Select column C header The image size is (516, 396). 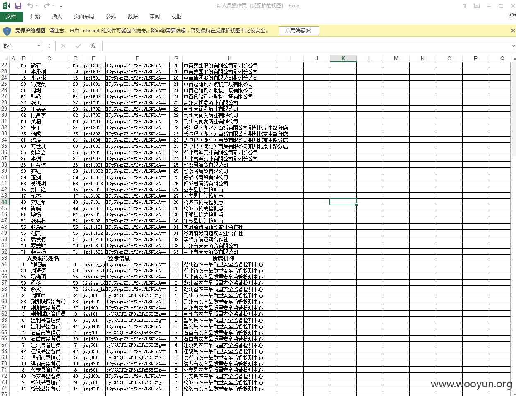point(49,58)
